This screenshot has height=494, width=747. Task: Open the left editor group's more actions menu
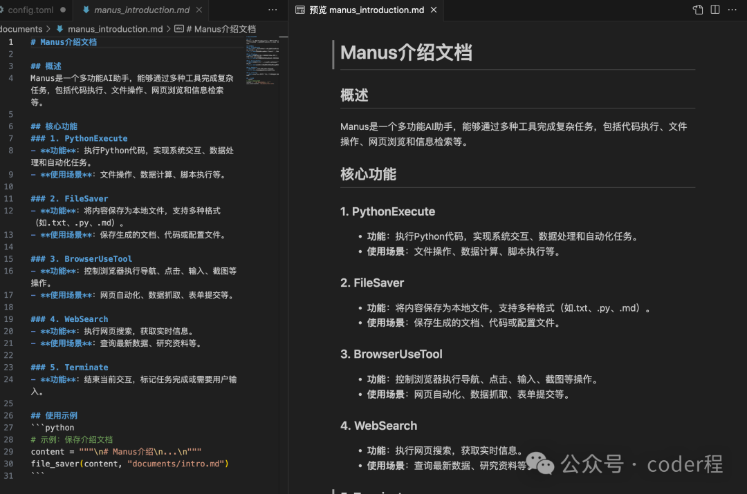(273, 10)
